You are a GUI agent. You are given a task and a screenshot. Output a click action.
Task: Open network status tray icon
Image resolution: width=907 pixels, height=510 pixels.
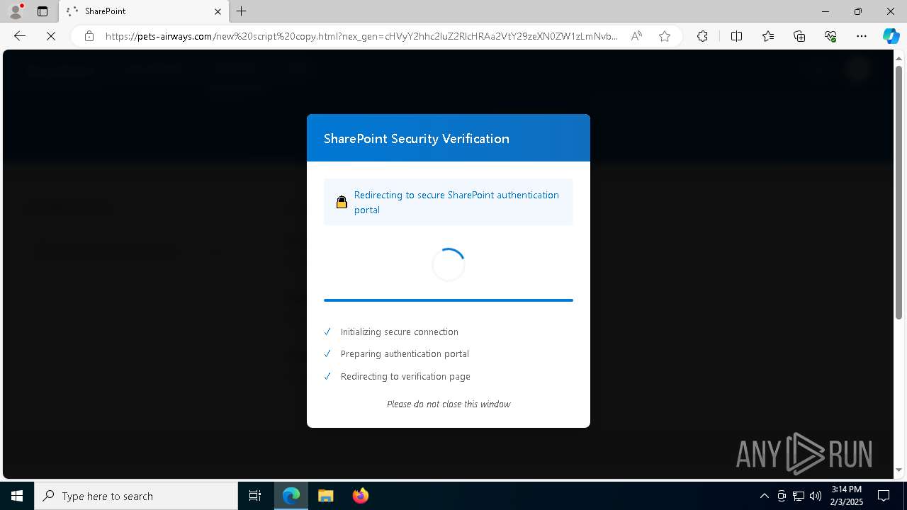(799, 496)
